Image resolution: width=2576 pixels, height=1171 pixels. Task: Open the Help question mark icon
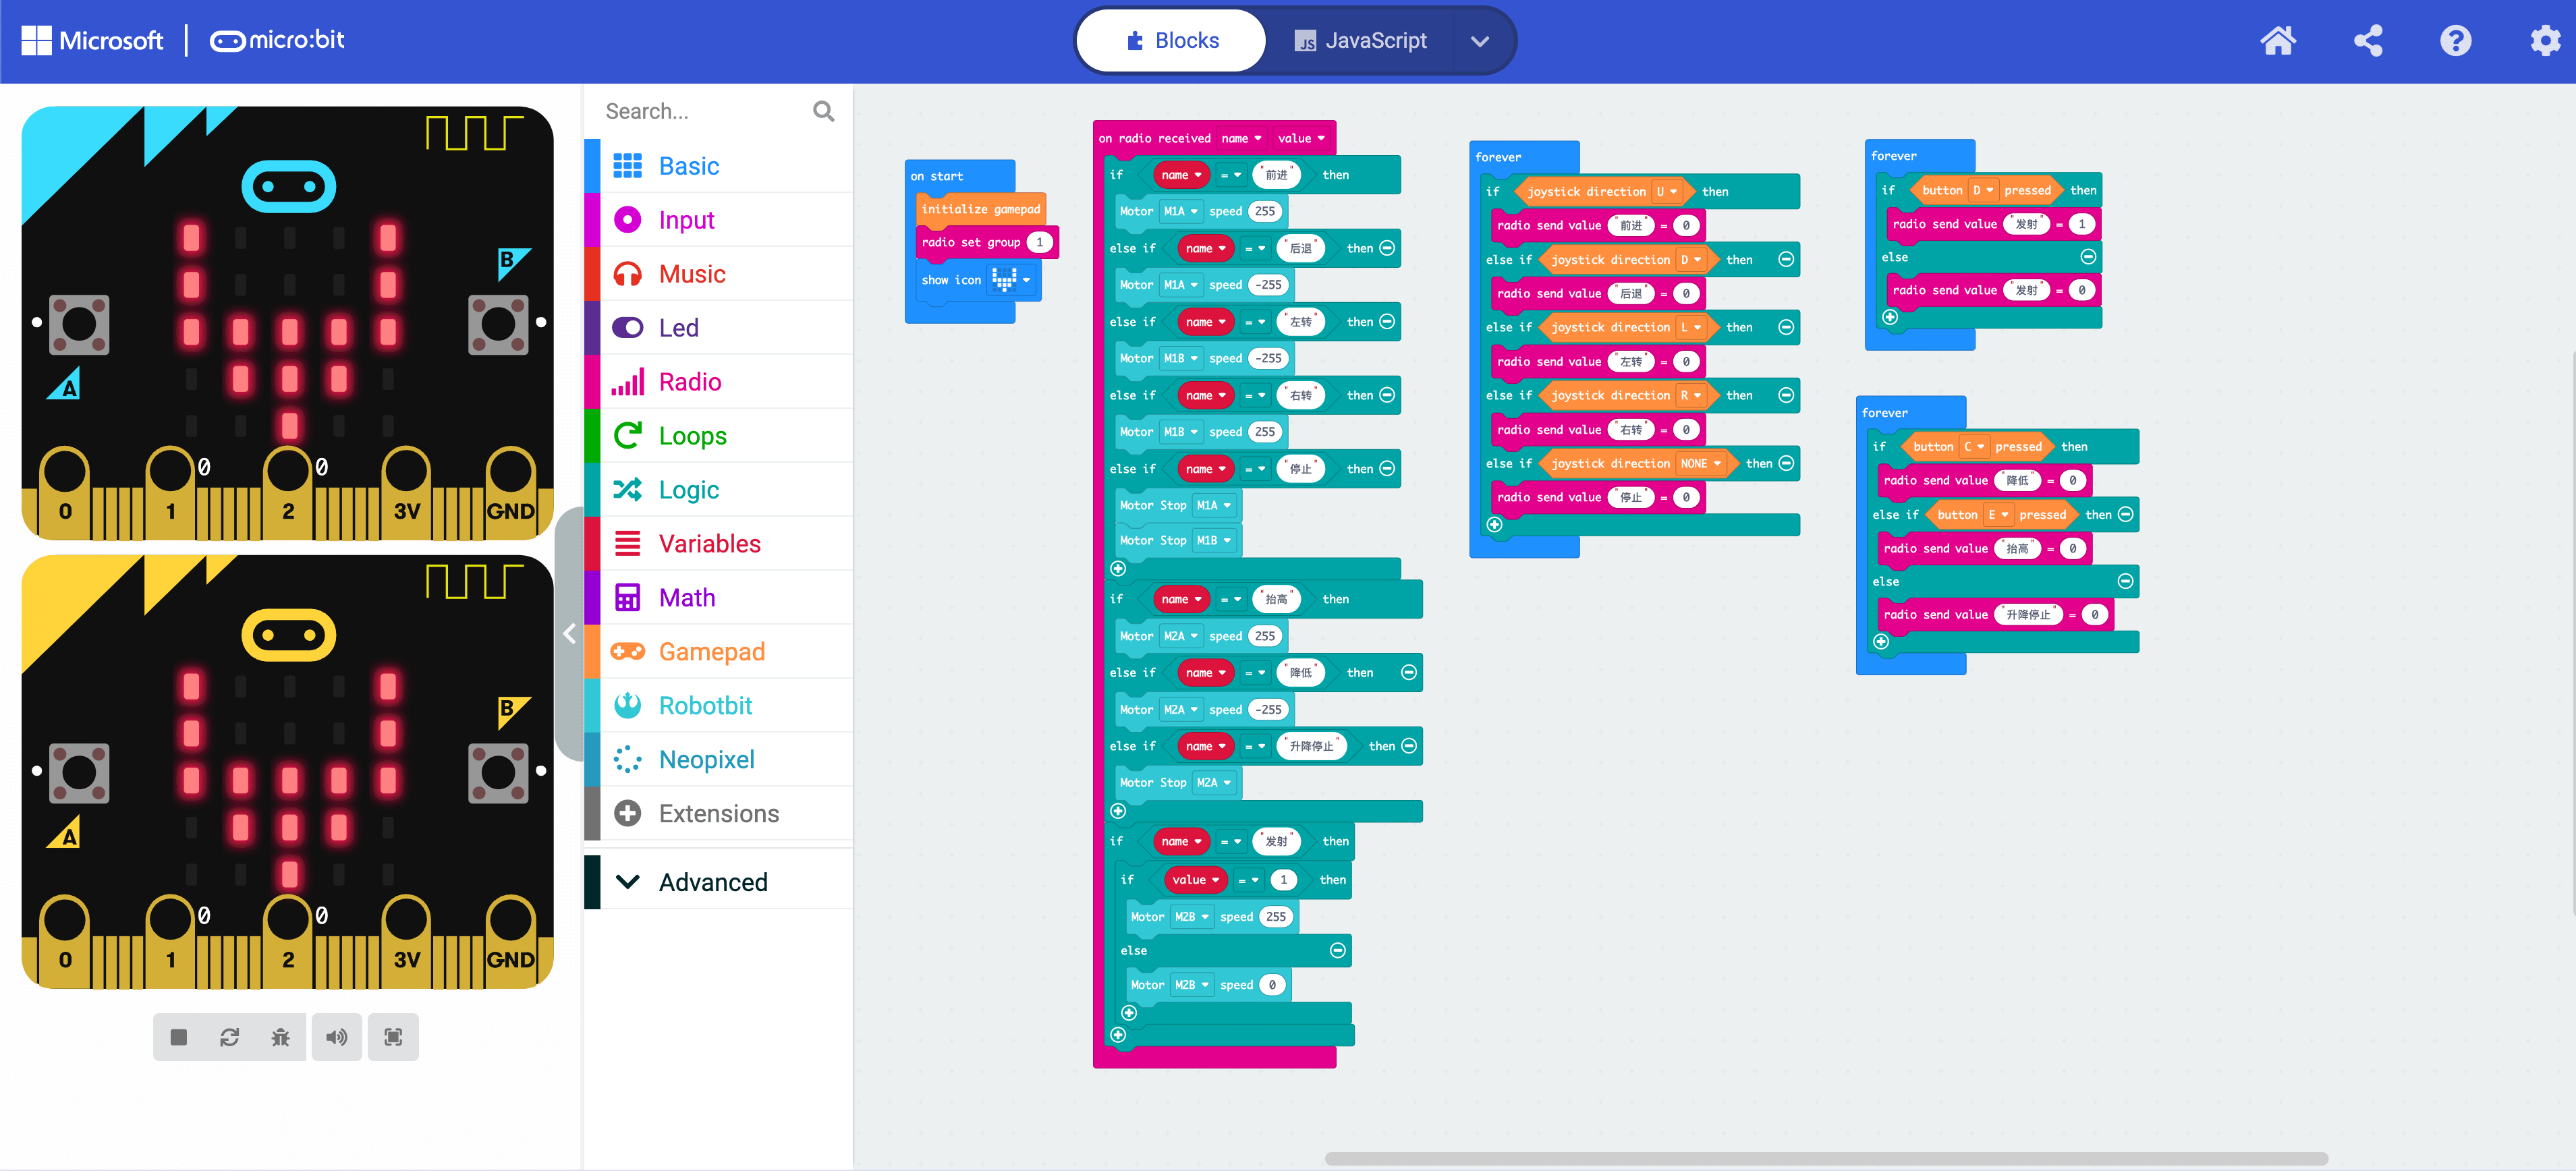tap(2455, 41)
